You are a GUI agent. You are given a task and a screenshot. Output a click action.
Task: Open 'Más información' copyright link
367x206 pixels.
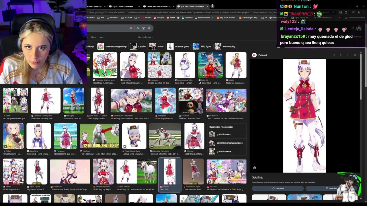coord(308,182)
